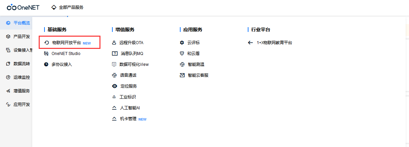Open 数据可视化View service
The width and height of the screenshot is (409, 147).
click(134, 65)
